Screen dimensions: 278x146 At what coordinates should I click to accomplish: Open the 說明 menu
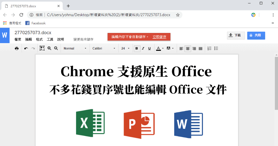pos(61,39)
